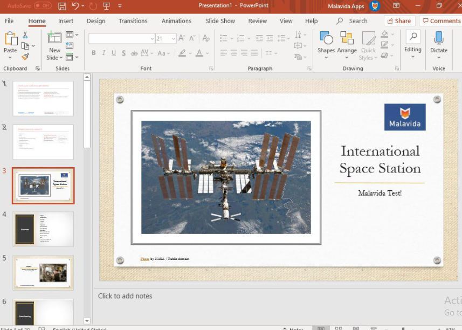Expand bullets list dropdown
The image size is (462, 330).
click(232, 38)
